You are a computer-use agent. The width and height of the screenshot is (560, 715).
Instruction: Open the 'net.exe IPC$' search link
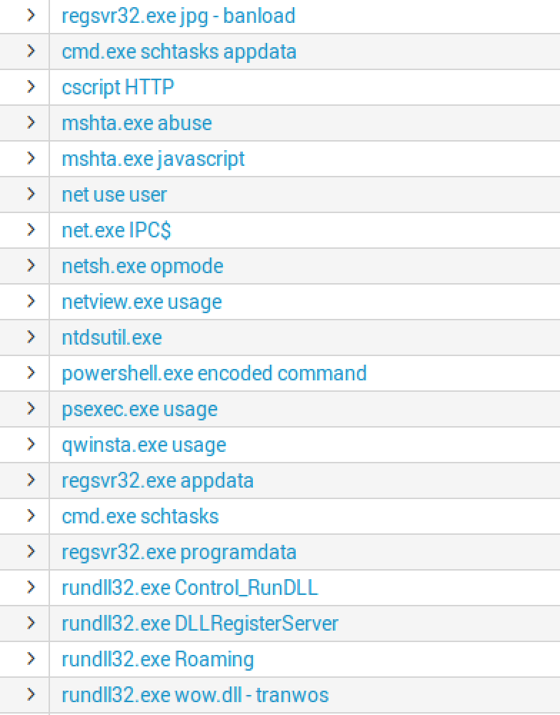(116, 230)
